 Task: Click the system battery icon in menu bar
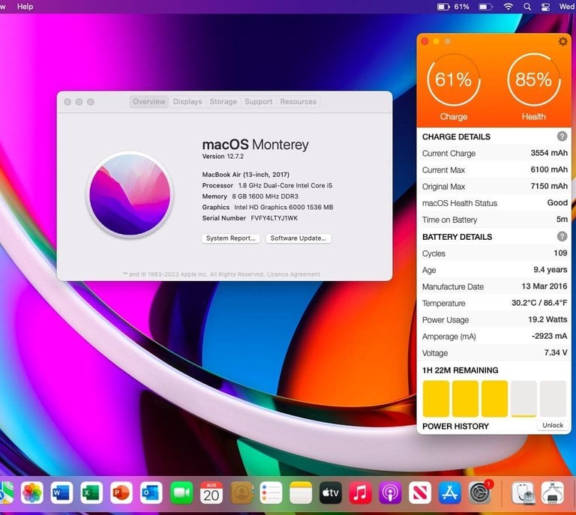coord(485,7)
